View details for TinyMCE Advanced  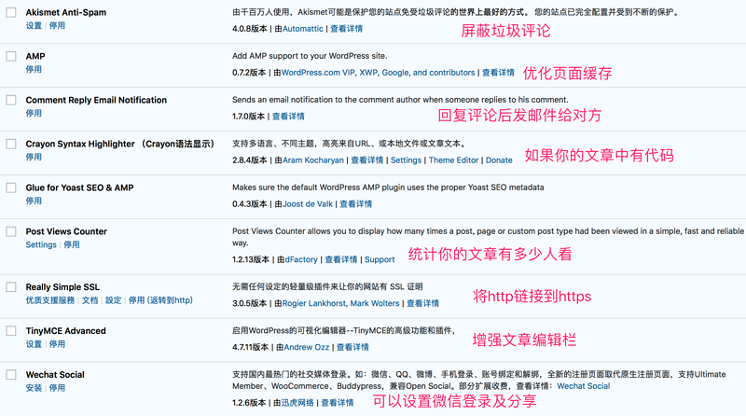[352, 348]
